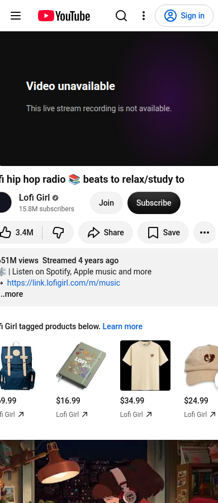Image resolution: width=218 pixels, height=503 pixels.
Task: Open external link arrow under $34.99
Action: [x=149, y=415]
